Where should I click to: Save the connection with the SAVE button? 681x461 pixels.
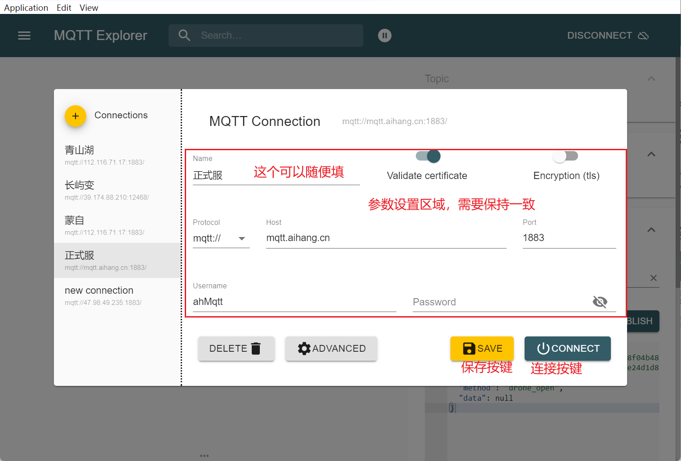coord(482,349)
